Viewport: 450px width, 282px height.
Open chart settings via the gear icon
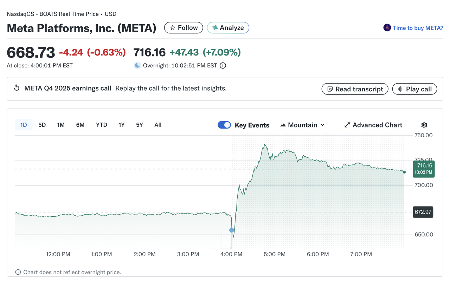coord(424,125)
